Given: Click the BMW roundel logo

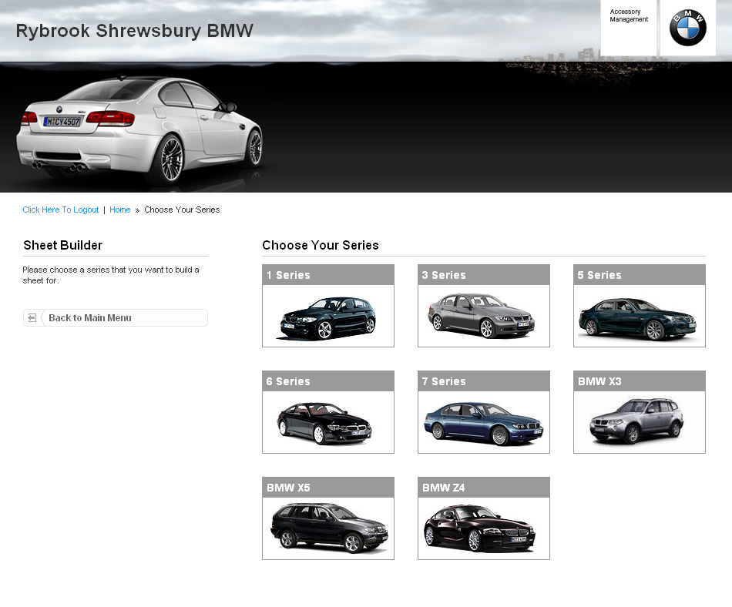Looking at the screenshot, I should (x=687, y=28).
